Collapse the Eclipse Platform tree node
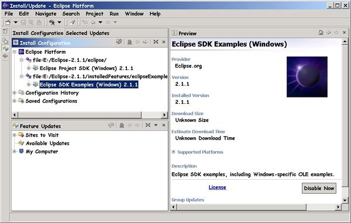351x223 pixels. (x=14, y=52)
